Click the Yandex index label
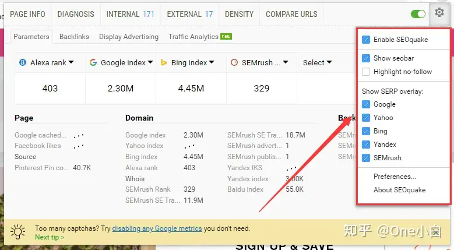Screen dimensions: 454x250 click(x=248, y=179)
